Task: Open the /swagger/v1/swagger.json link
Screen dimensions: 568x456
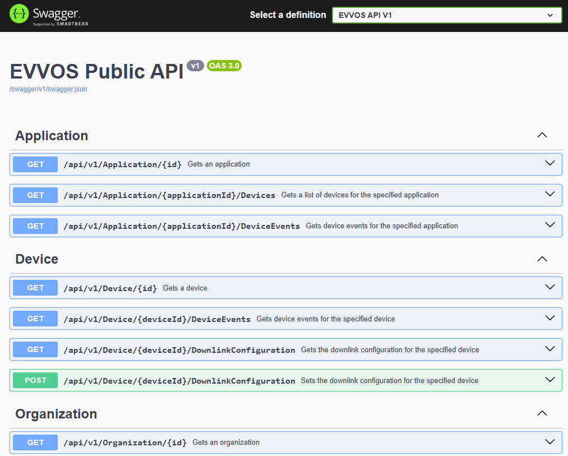Action: click(48, 89)
